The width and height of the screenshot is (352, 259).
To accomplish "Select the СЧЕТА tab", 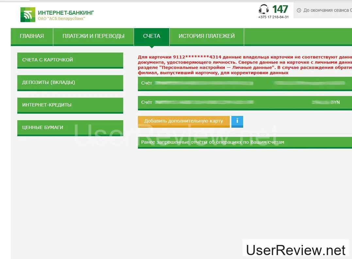I will pos(152,36).
